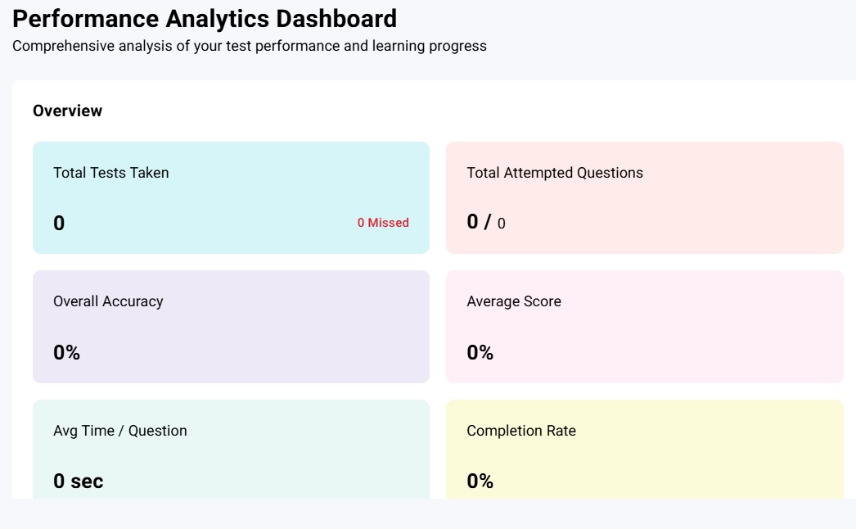The image size is (856, 529).
Task: Click the Overall Accuracy label text
Action: (108, 301)
